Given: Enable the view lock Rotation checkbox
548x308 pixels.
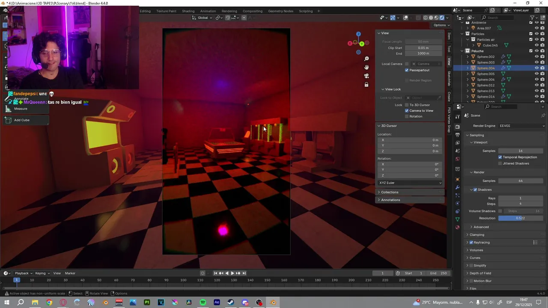Looking at the screenshot, I should click(407, 116).
